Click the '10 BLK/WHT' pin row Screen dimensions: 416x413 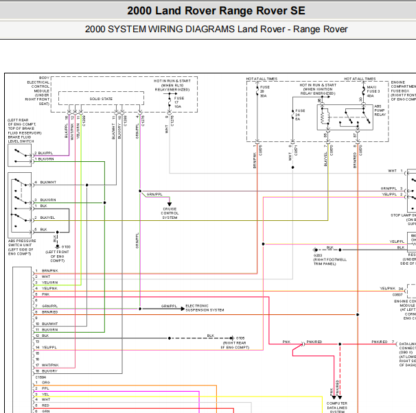pos(47,324)
